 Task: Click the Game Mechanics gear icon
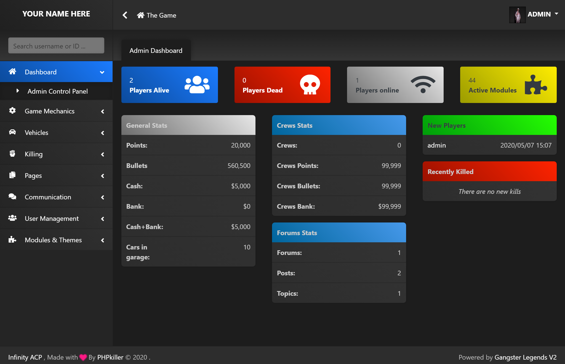12,111
